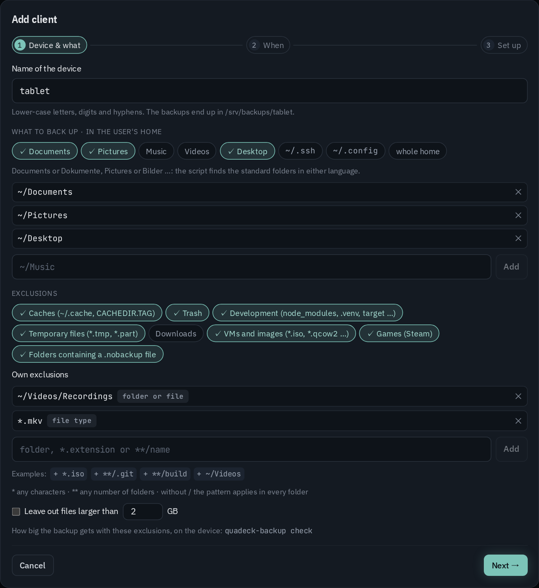Screen dimensions: 539x588
Task: Add the ~/Videos example exclusion
Action: point(219,473)
